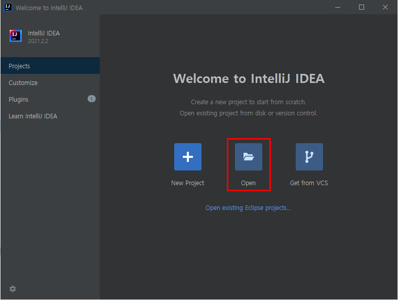
Task: Select the Projects tab
Action: [50, 66]
